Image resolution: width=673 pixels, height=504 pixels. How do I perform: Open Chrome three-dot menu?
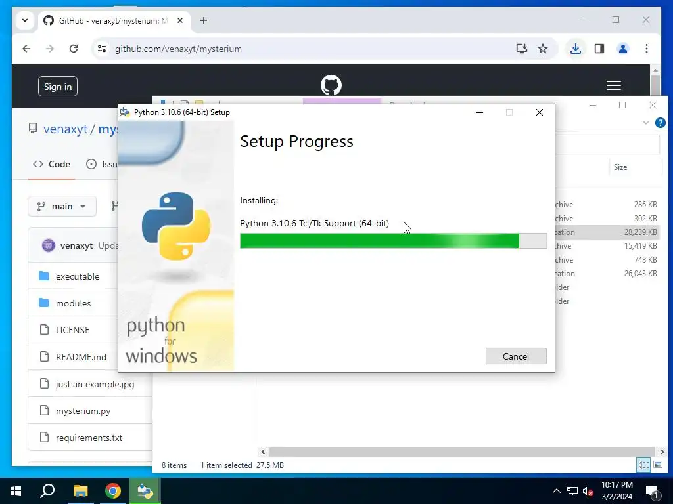click(647, 49)
